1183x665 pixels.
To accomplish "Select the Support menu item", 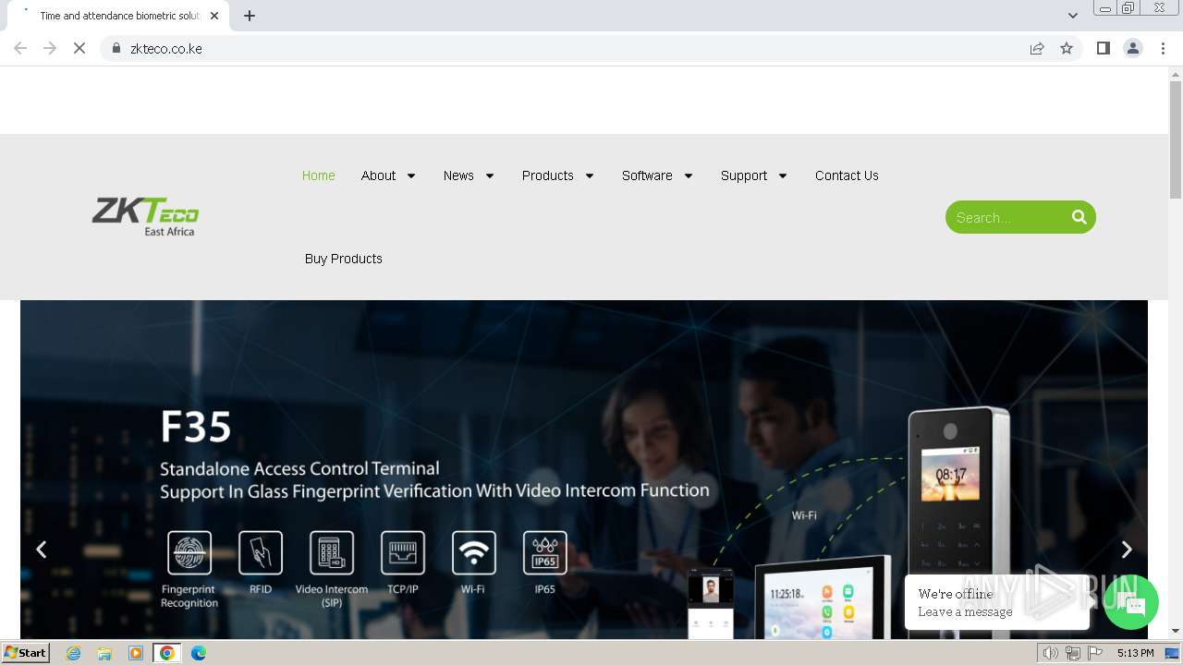I will pos(744,175).
